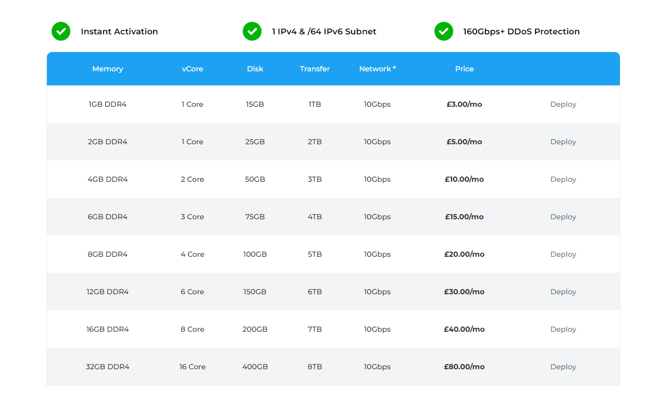Image resolution: width=672 pixels, height=401 pixels.
Task: Select the £20.00/mo price cell
Action: (464, 254)
